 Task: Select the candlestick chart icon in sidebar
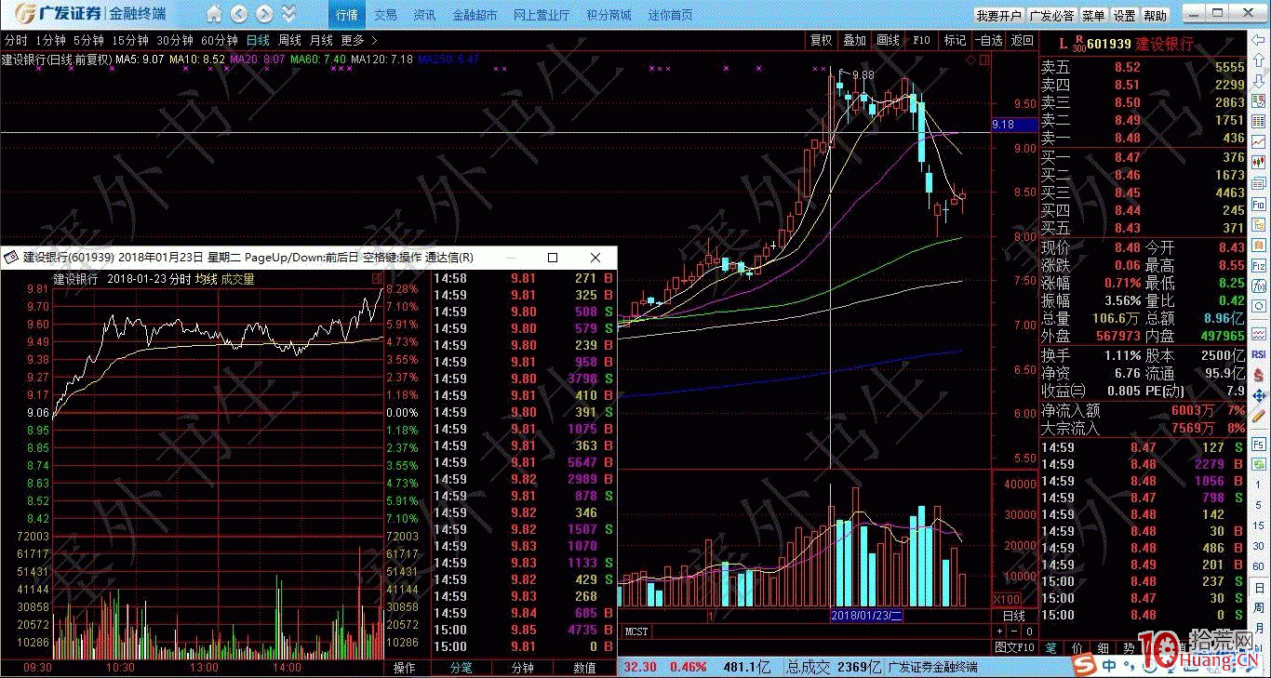coord(1258,162)
